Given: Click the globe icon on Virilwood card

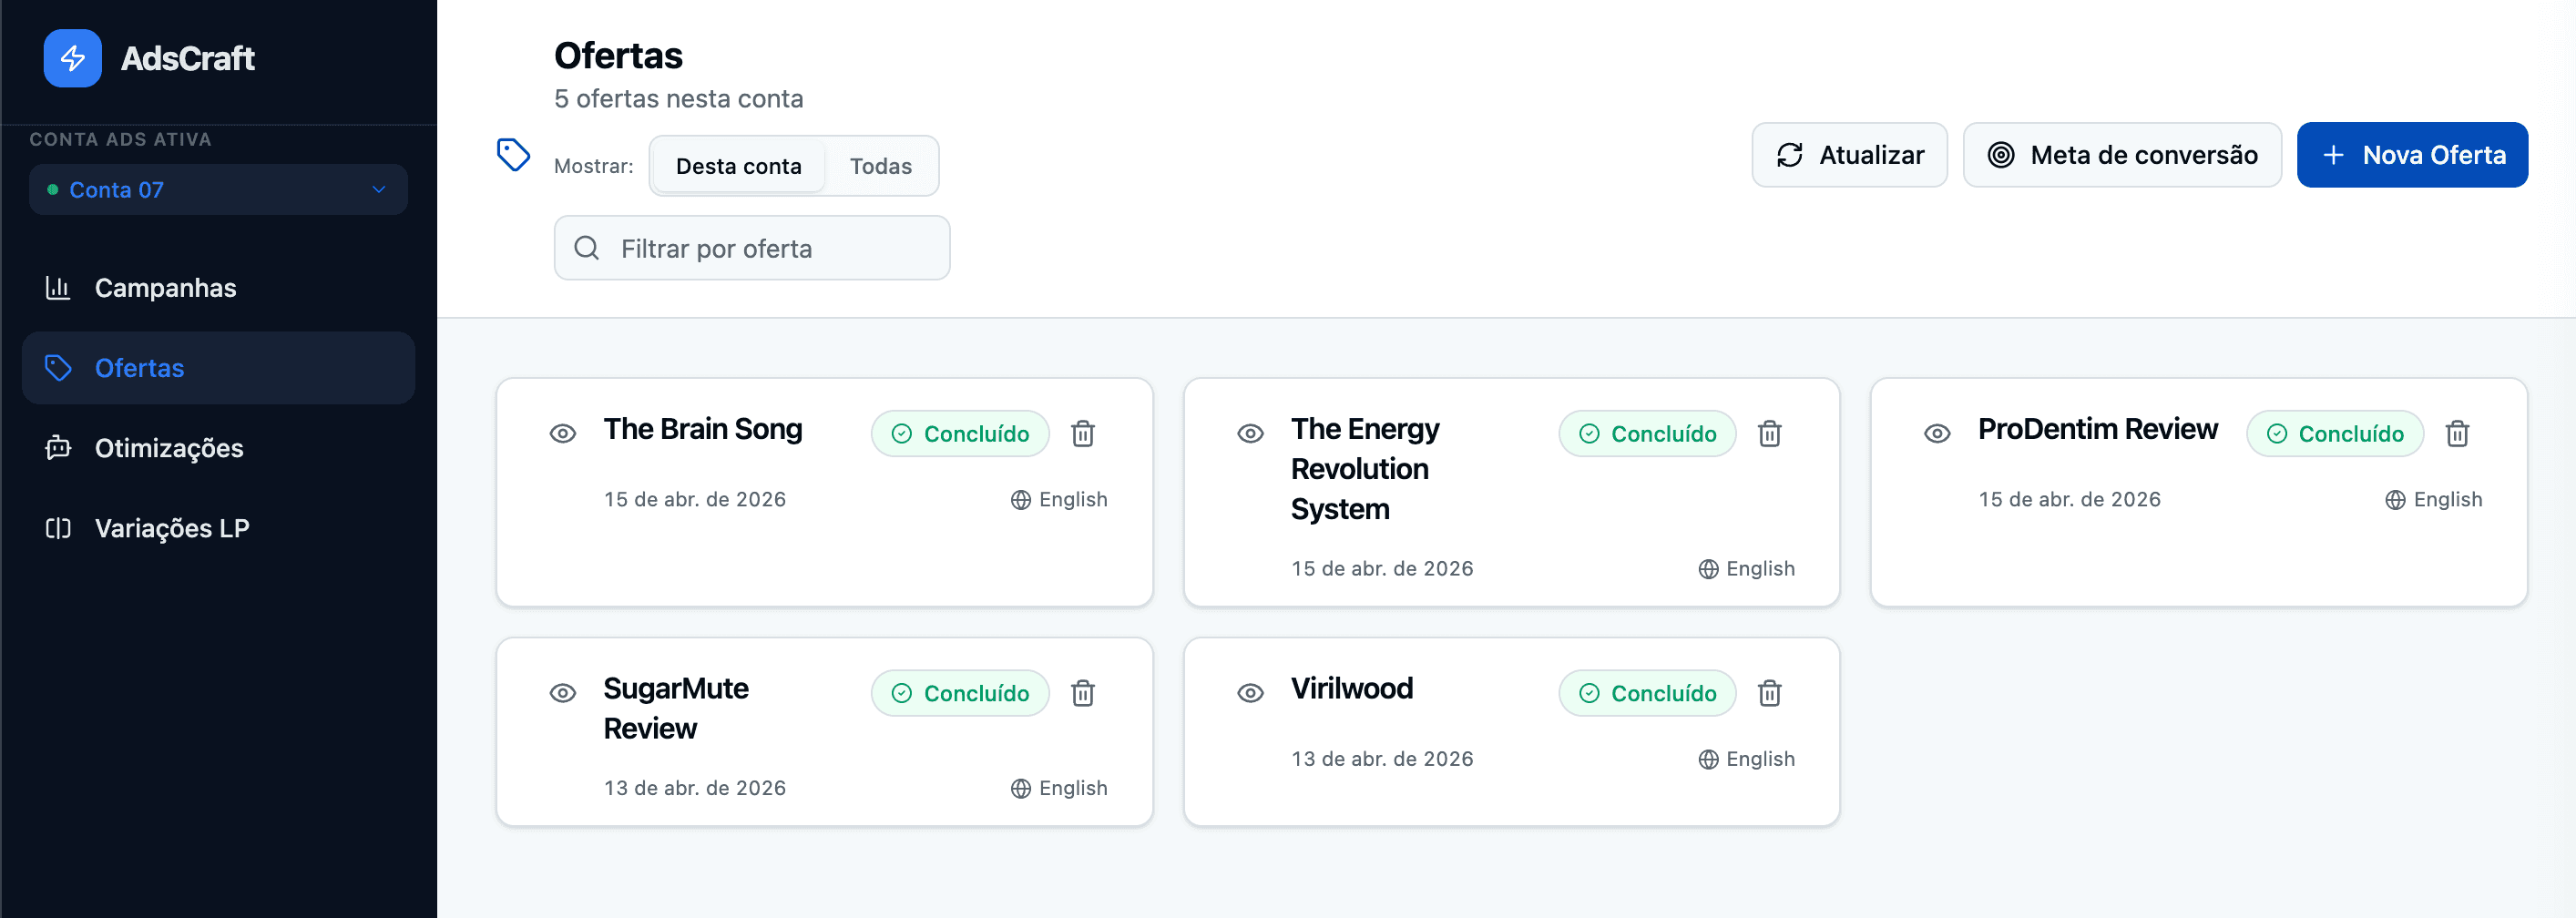Looking at the screenshot, I should pos(1708,759).
